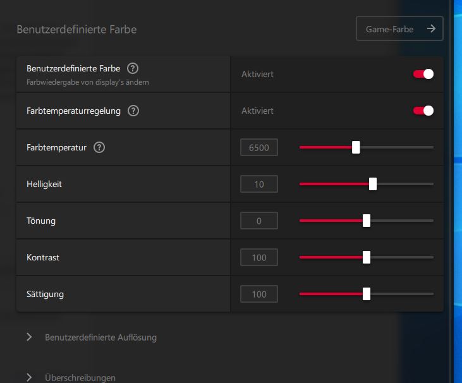
Task: Click the Farbtemperatur slider handle
Action: [x=356, y=147]
